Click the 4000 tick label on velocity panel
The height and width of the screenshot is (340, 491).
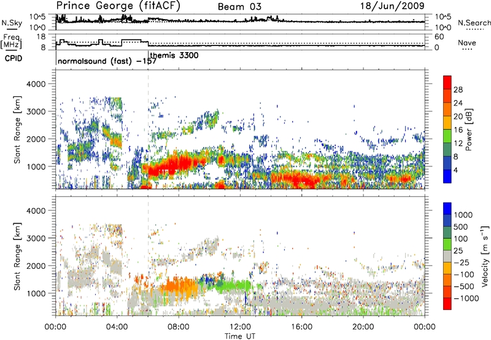coord(36,211)
